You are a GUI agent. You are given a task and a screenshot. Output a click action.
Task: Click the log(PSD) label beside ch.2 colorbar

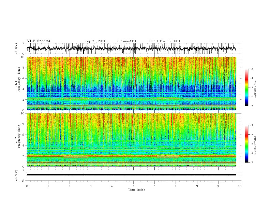point(255,145)
